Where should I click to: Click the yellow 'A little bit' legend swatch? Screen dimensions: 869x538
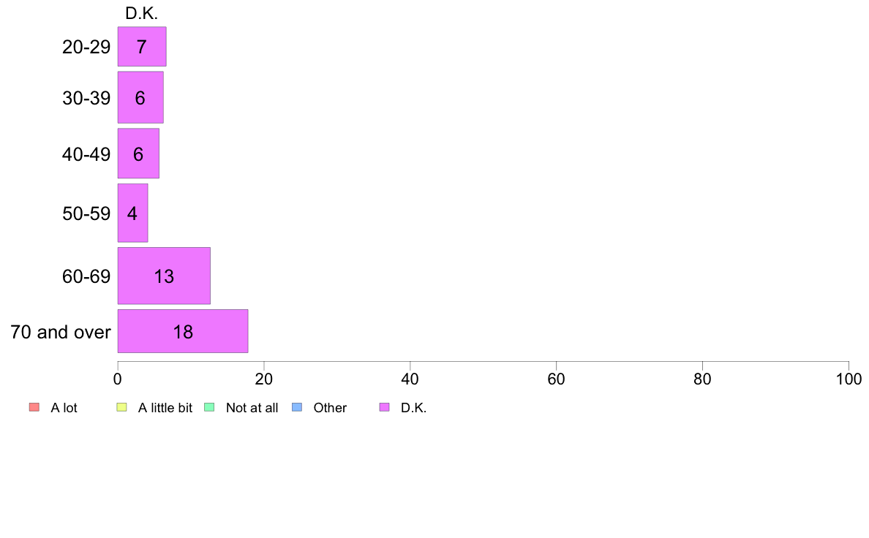122,407
